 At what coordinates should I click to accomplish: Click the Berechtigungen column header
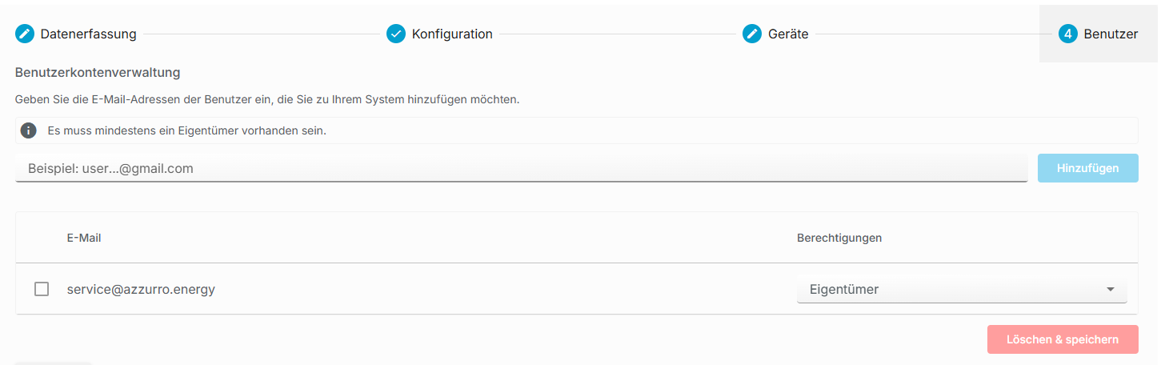(x=839, y=238)
